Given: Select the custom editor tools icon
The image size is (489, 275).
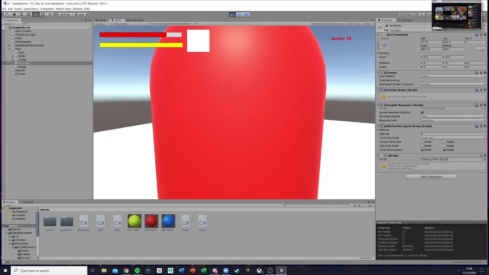Looking at the screenshot, I should (50, 15).
